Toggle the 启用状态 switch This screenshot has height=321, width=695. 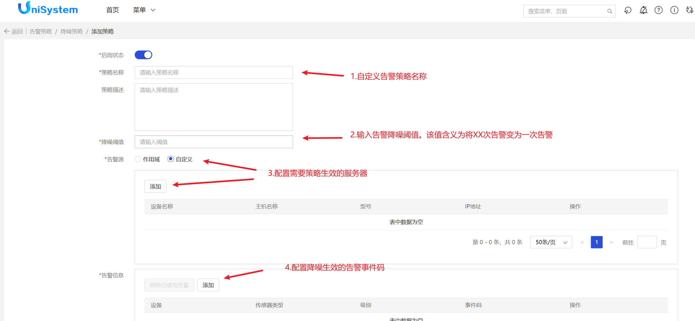(143, 55)
